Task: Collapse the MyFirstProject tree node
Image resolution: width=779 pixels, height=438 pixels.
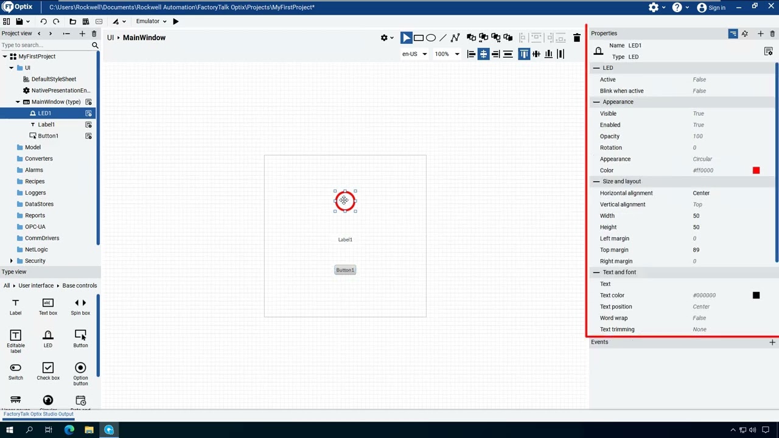Action: click(5, 57)
